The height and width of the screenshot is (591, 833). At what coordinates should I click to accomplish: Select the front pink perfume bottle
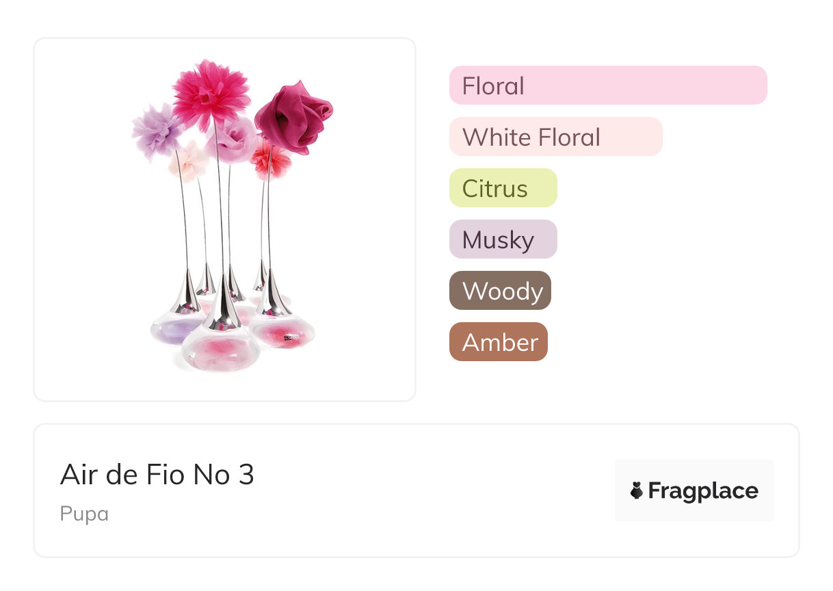click(x=222, y=349)
